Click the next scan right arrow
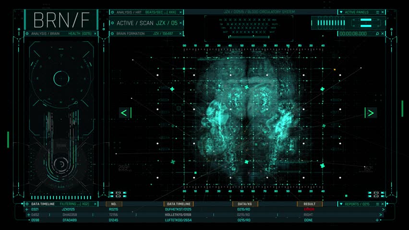Viewport: 409px width, 230px height. pos(371,113)
